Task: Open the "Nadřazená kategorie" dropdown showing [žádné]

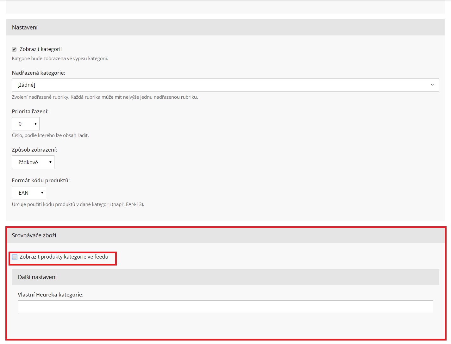Action: 225,85
